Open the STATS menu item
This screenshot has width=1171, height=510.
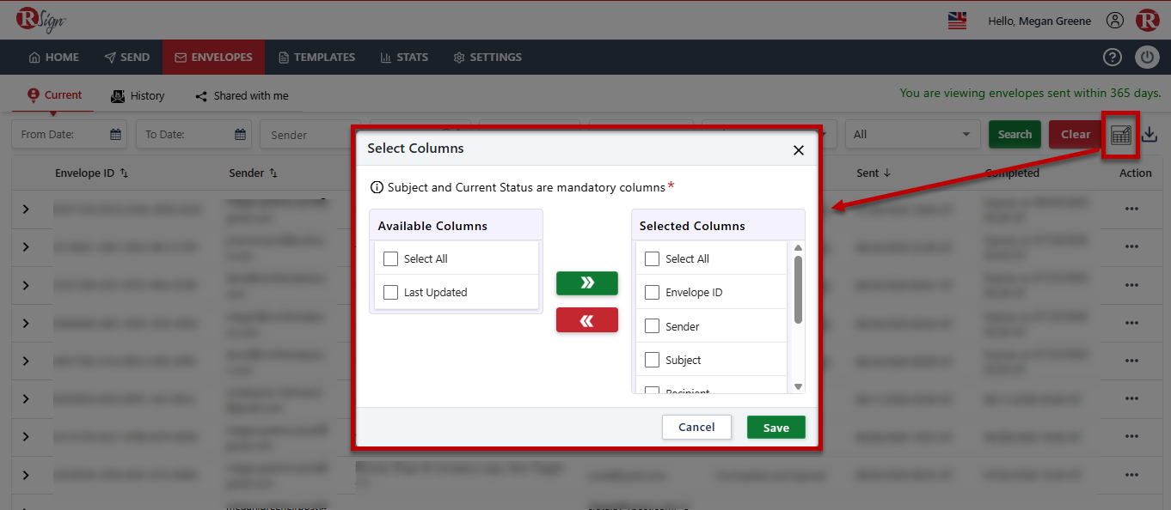pos(404,58)
